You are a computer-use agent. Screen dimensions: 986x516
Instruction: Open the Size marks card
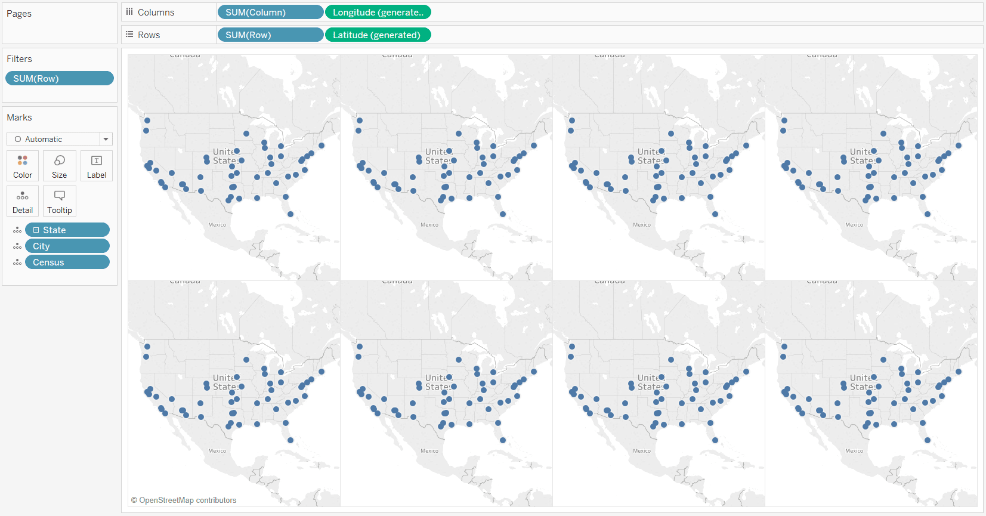coord(60,166)
